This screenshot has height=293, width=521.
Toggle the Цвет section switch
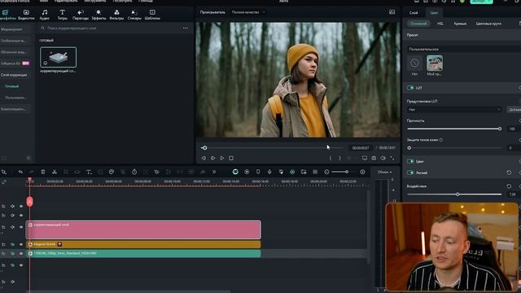pyautogui.click(x=410, y=161)
